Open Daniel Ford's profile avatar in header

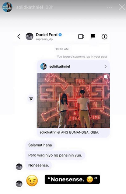[30, 36]
